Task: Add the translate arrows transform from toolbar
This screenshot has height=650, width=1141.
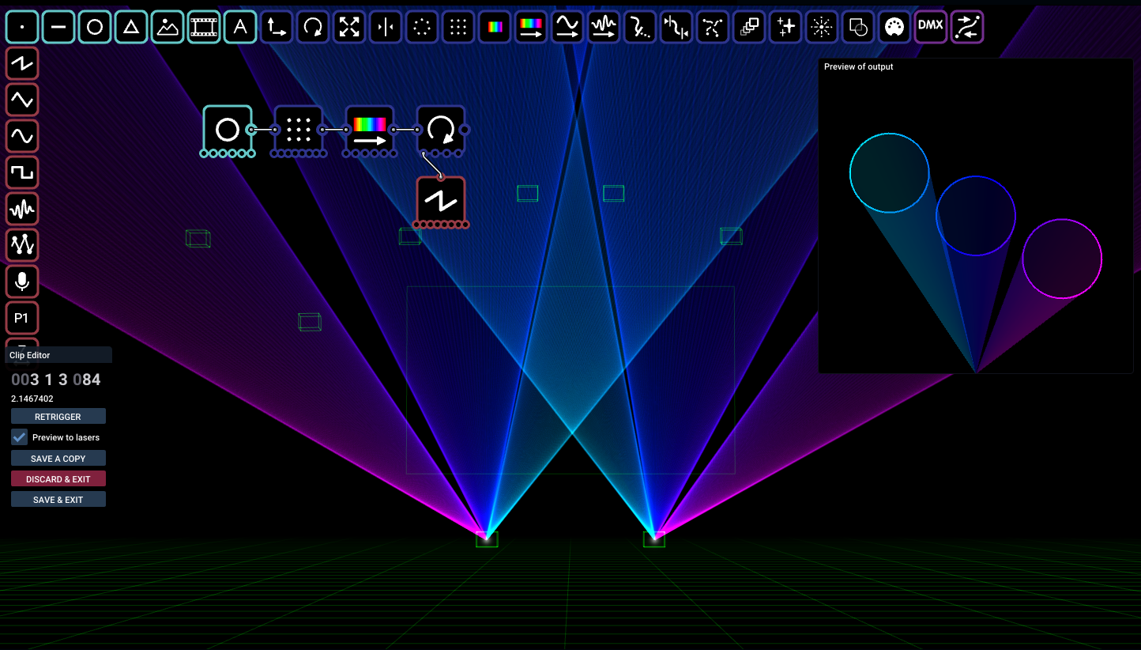Action: tap(277, 27)
